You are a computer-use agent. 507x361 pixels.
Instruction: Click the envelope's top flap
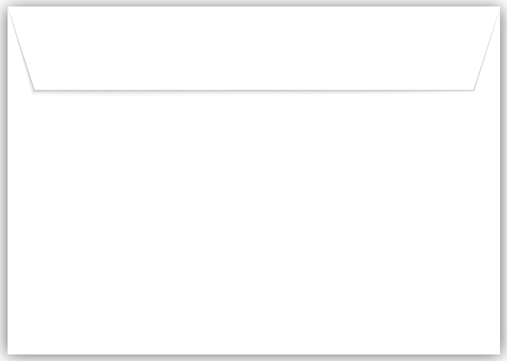[x=253, y=49]
